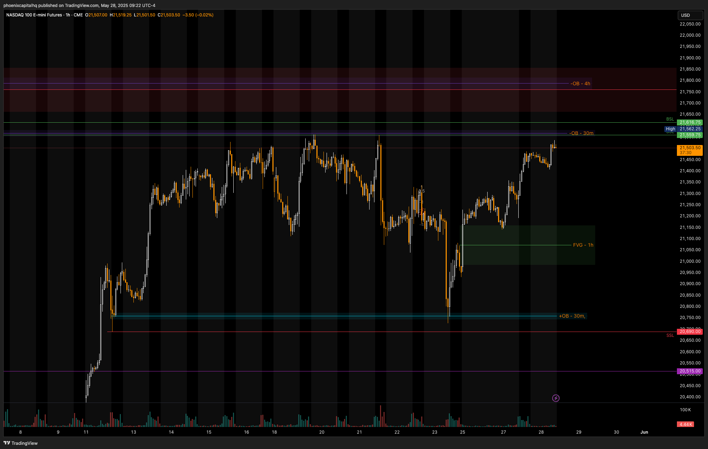Select the FVG - 1h label
Screen dimensions: 708x449
[x=583, y=245]
